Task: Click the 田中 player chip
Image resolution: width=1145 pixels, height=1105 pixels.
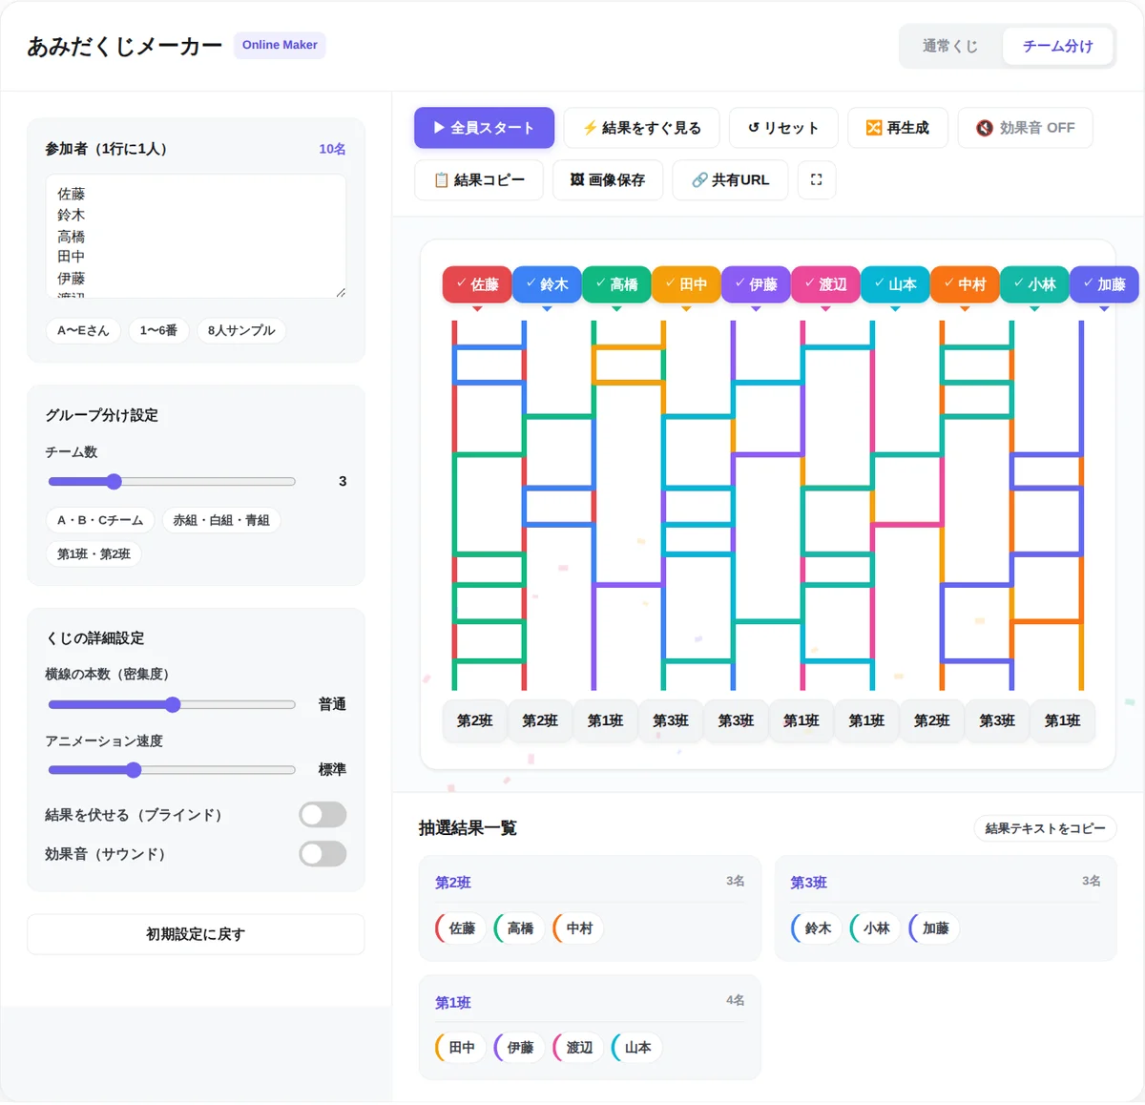Action: pos(686,284)
